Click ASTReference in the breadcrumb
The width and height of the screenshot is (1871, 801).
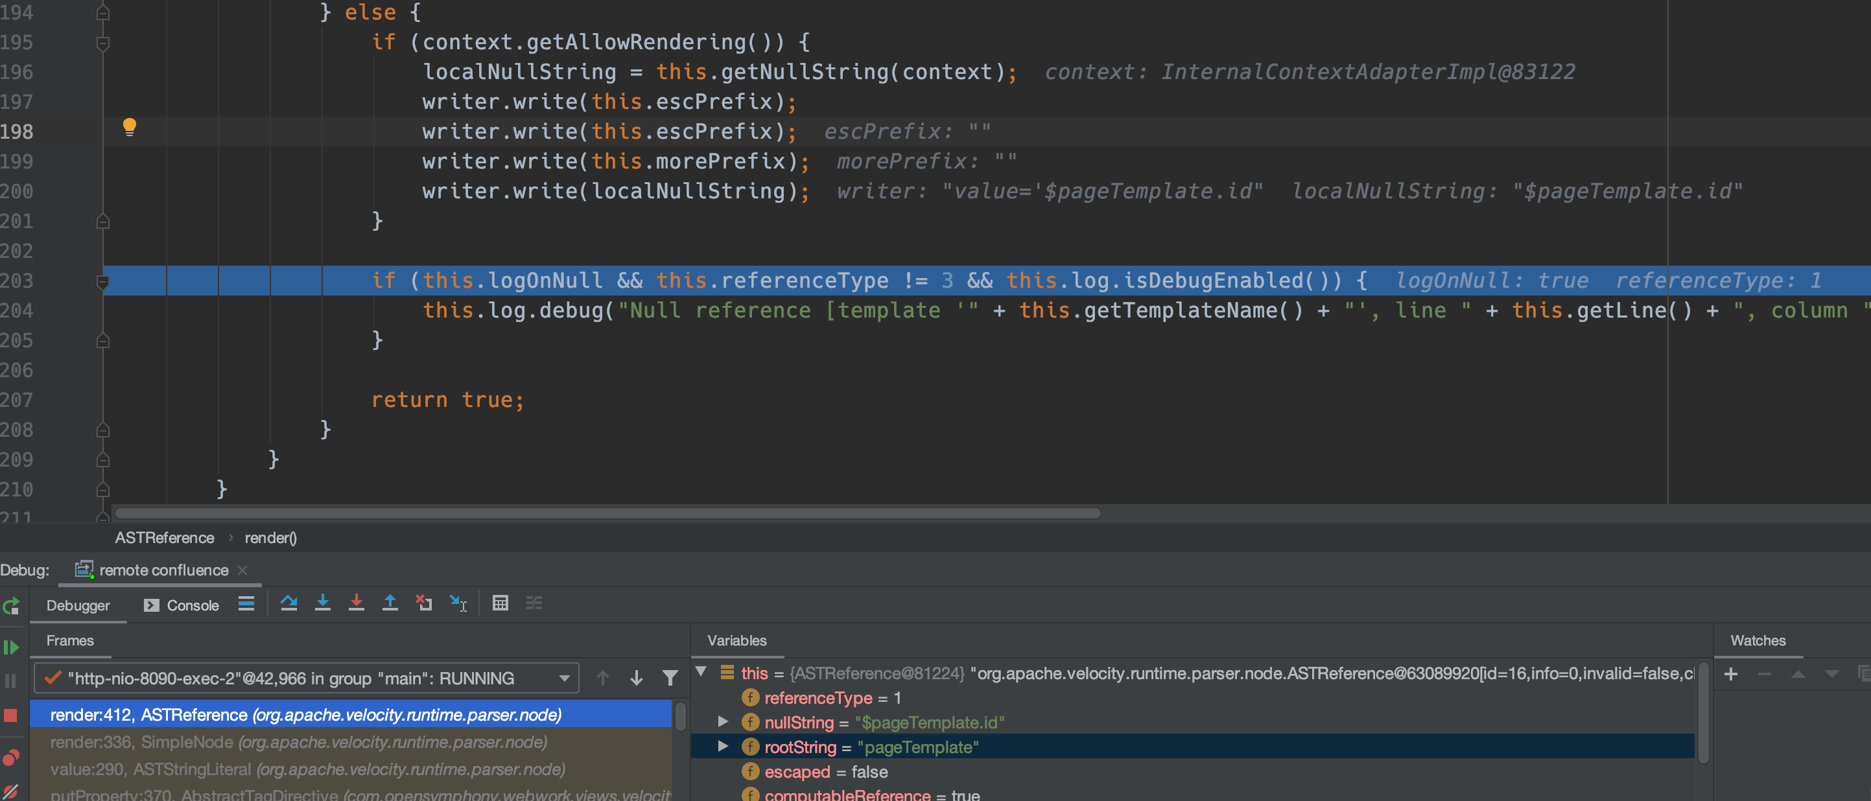[165, 538]
